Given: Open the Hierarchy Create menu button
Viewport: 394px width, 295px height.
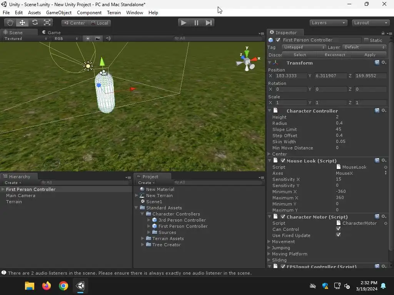Looking at the screenshot, I should coord(13,182).
